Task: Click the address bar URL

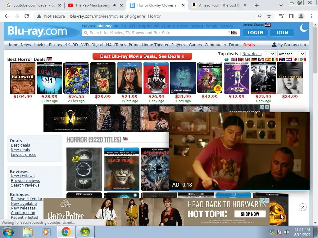Action: (x=115, y=16)
